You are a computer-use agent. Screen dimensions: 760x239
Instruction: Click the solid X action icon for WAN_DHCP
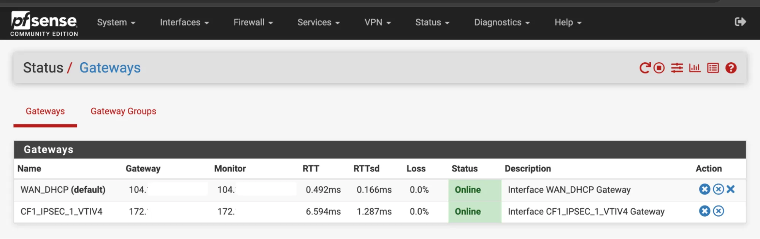coord(704,189)
